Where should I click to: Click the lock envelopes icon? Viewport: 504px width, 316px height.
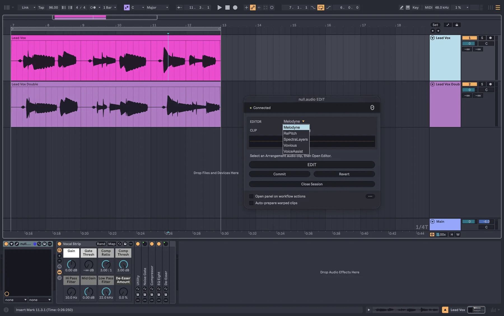coord(457,25)
